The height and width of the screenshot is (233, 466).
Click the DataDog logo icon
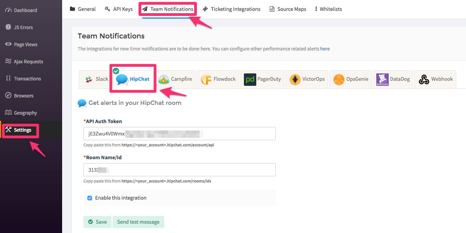coord(383,80)
